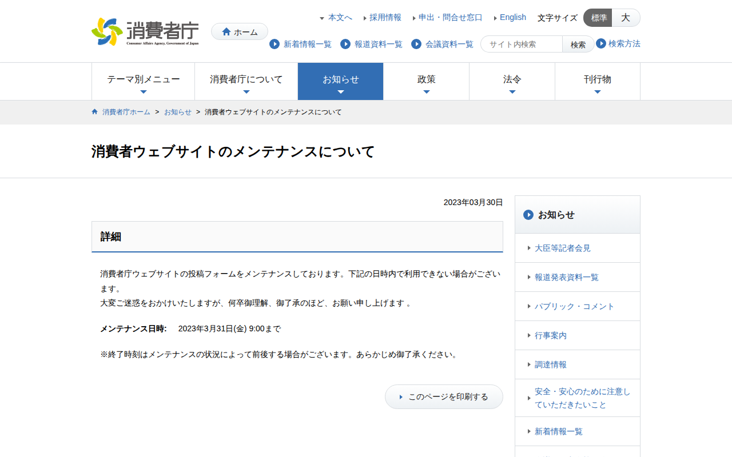Click the 文字サイズ label
This screenshot has height=457, width=732.
tap(558, 18)
